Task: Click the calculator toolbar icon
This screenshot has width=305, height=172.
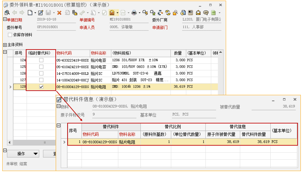Action: pyautogui.click(x=190, y=13)
